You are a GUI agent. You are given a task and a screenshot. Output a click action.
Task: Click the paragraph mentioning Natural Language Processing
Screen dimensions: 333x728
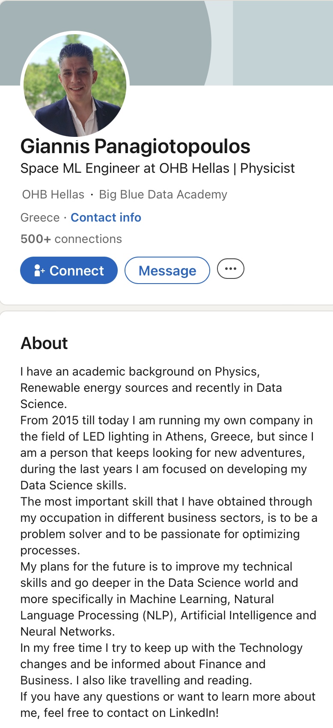168,599
